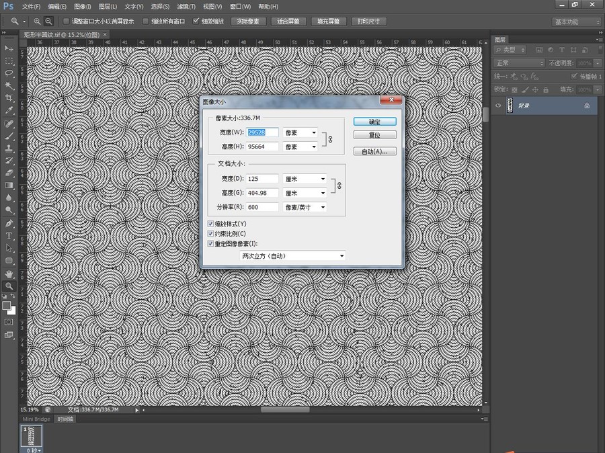Screen dimensions: 605x453
Task: Select the Magic Wand tool
Action: [x=9, y=85]
